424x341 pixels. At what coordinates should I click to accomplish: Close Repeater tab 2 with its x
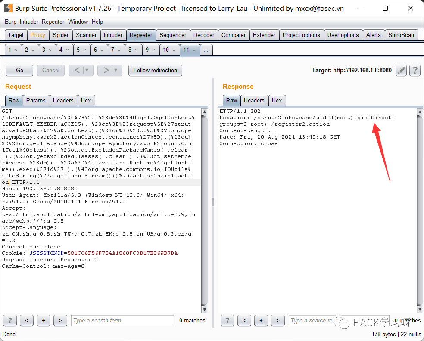coord(33,50)
